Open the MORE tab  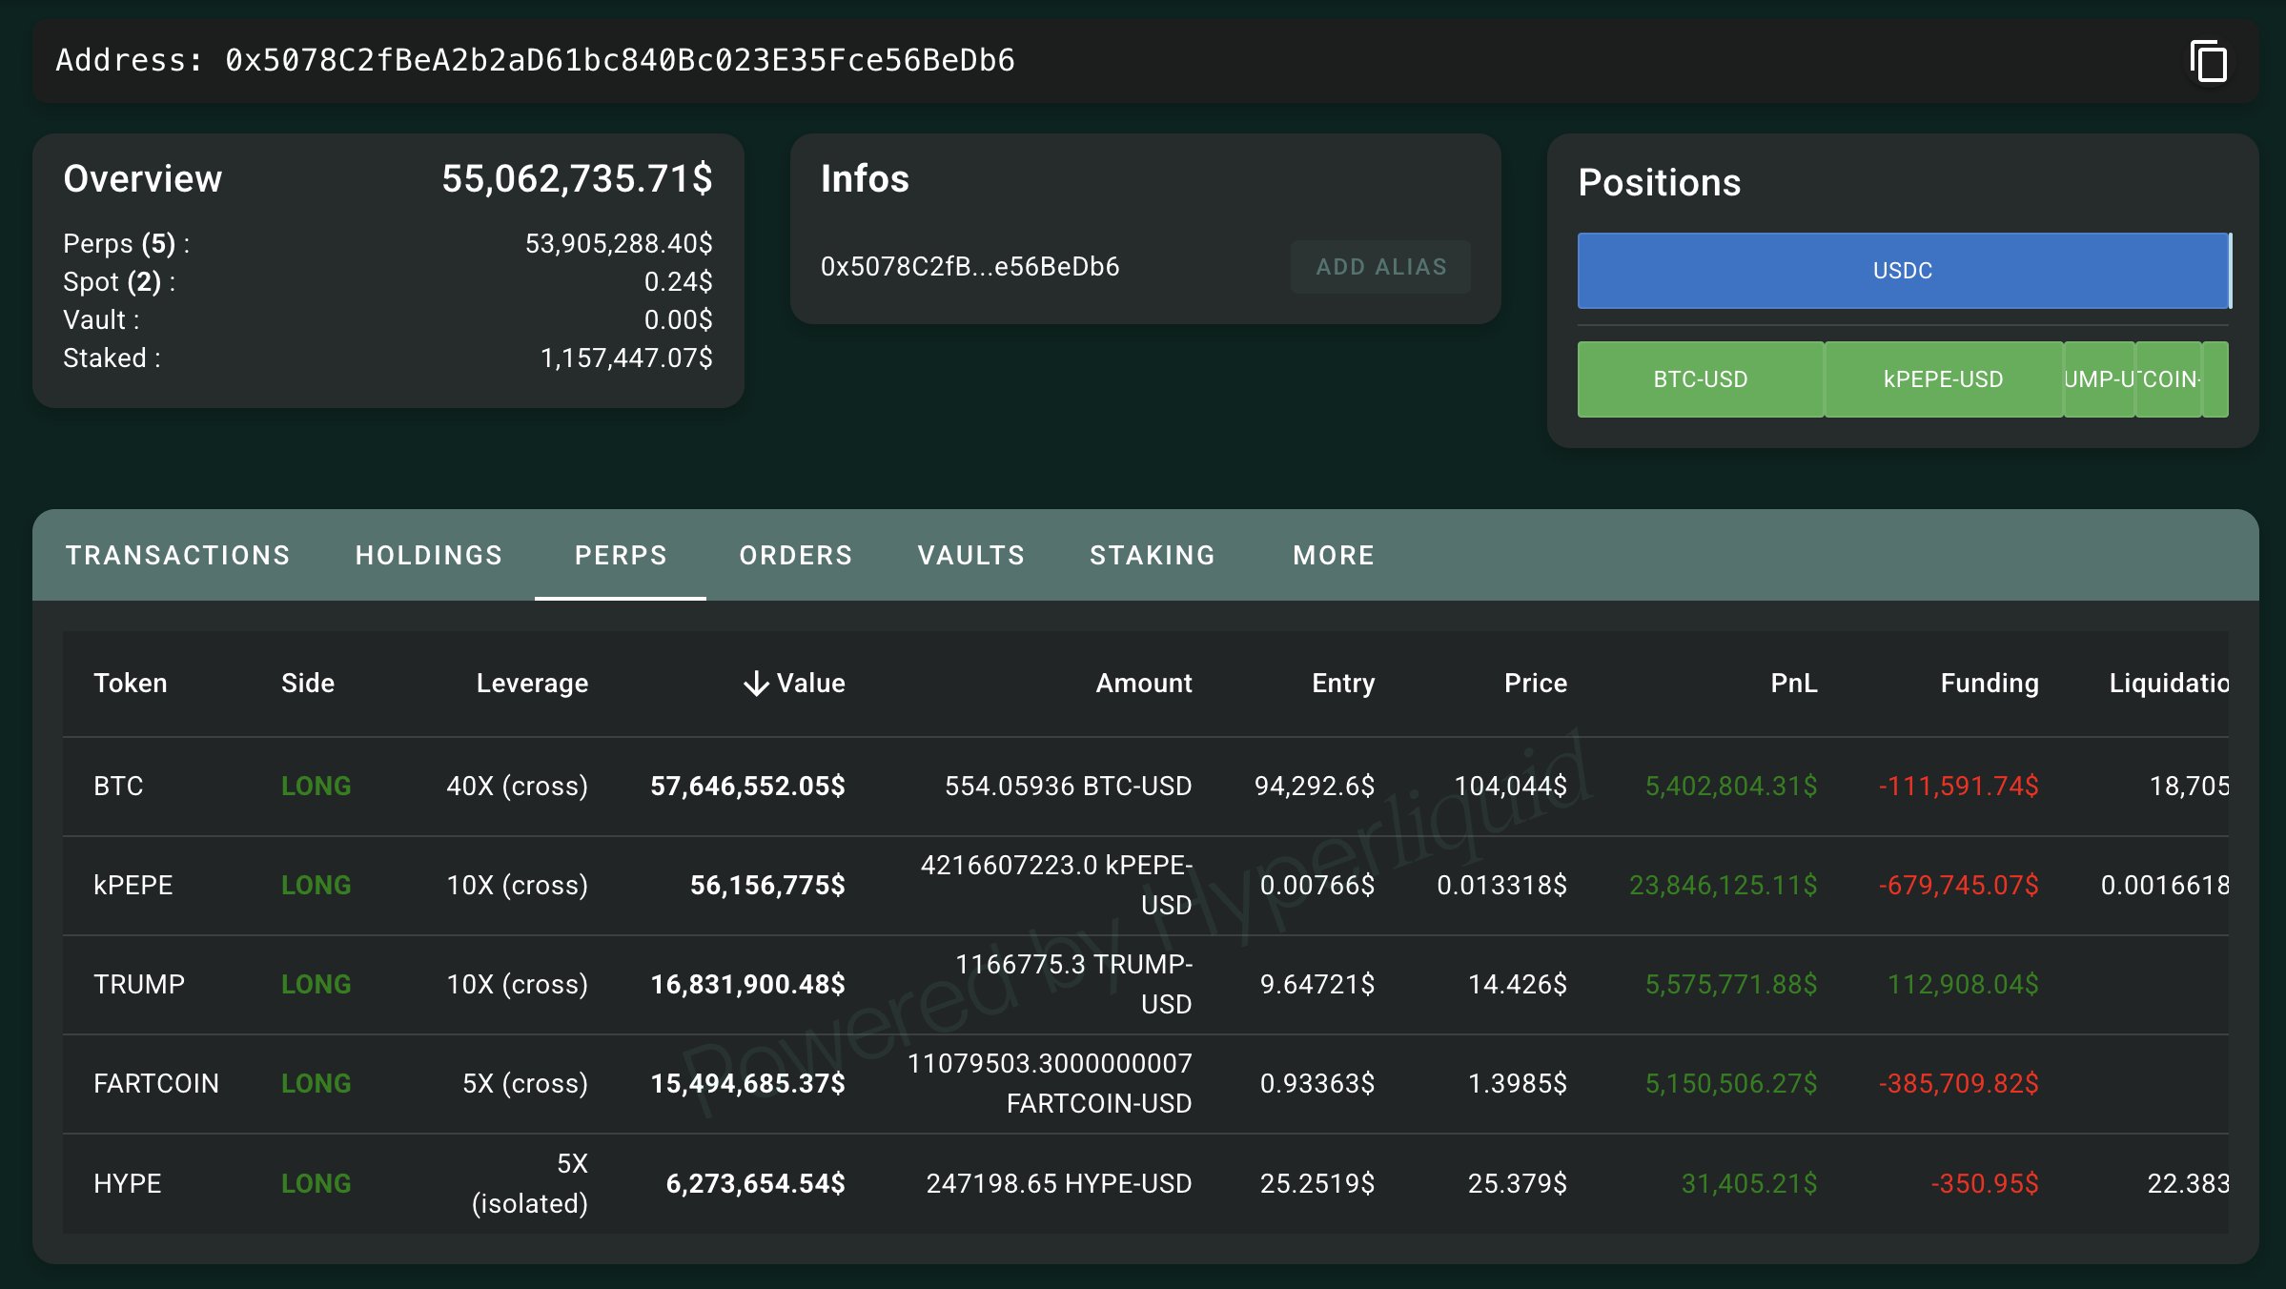1334,555
